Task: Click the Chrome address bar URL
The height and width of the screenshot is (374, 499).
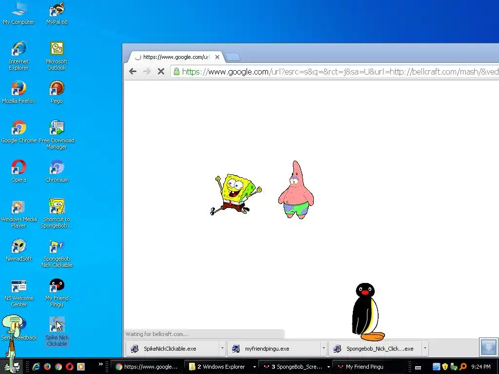Action: 340,72
